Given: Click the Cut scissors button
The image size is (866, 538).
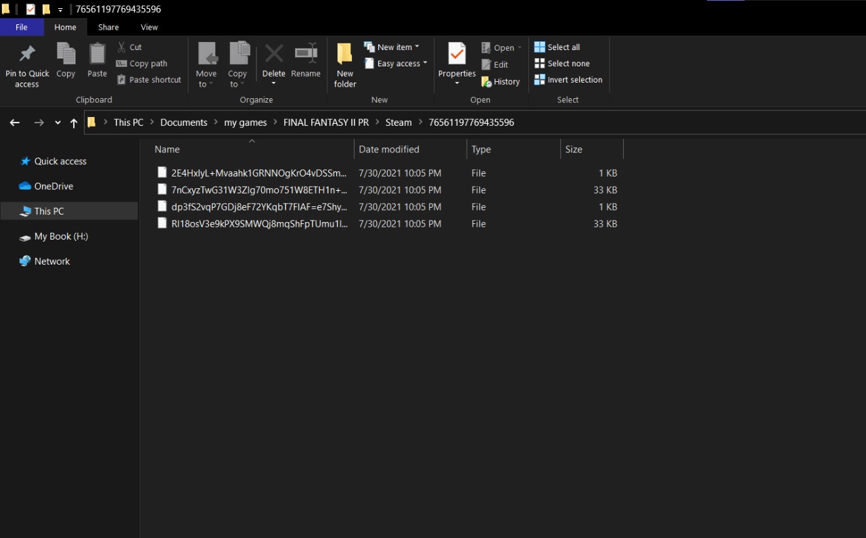Looking at the screenshot, I should point(129,47).
